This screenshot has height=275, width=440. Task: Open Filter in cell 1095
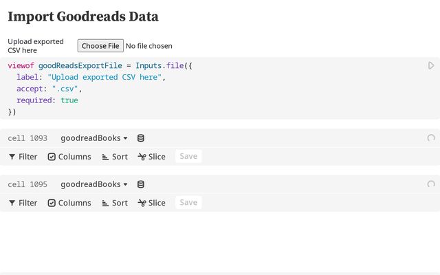(23, 203)
